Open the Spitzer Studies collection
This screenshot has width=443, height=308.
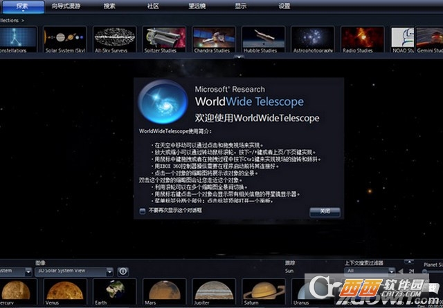[x=164, y=39]
